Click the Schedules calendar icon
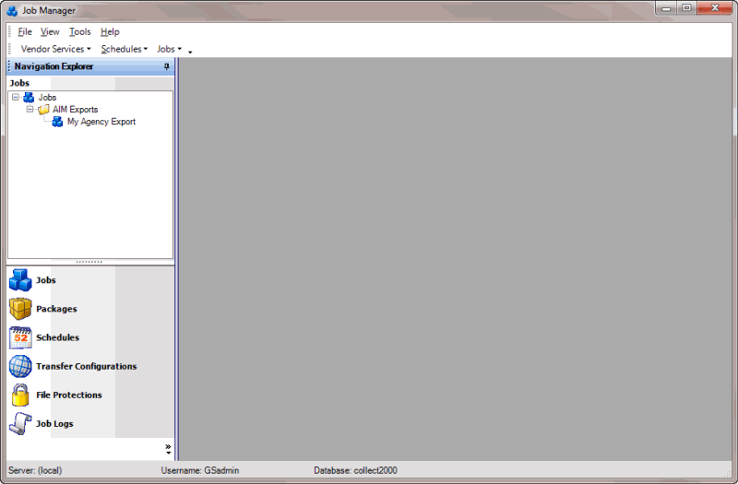This screenshot has height=484, width=738. coord(20,337)
